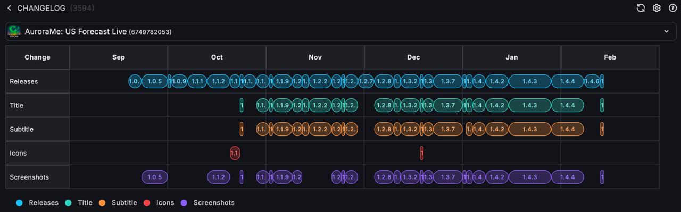Click the 1.0.5 marker in Screenshots row
The image size is (681, 212).
pos(155,177)
